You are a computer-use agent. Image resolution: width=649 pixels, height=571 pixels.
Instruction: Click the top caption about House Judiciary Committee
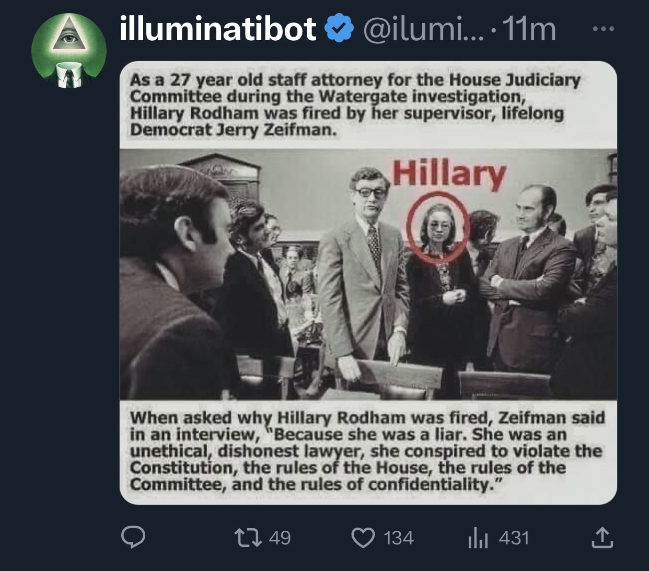click(x=355, y=104)
